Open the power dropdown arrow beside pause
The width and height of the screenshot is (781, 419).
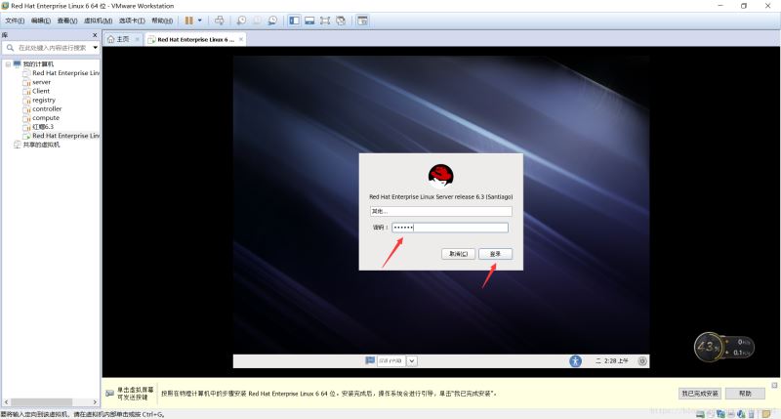200,20
